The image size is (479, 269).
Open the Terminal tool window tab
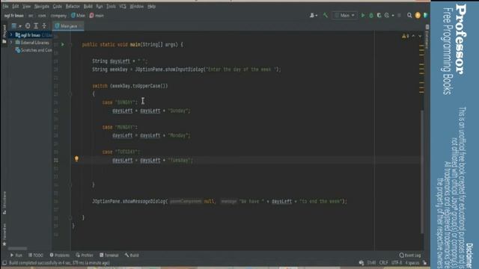[x=109, y=255]
